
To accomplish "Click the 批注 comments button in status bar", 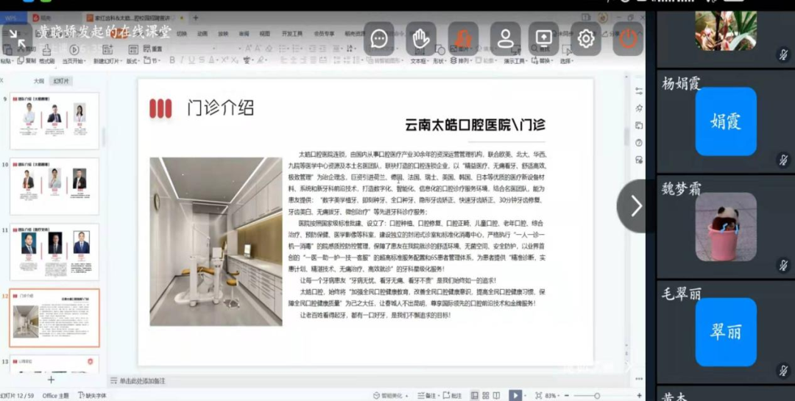I will pos(453,395).
